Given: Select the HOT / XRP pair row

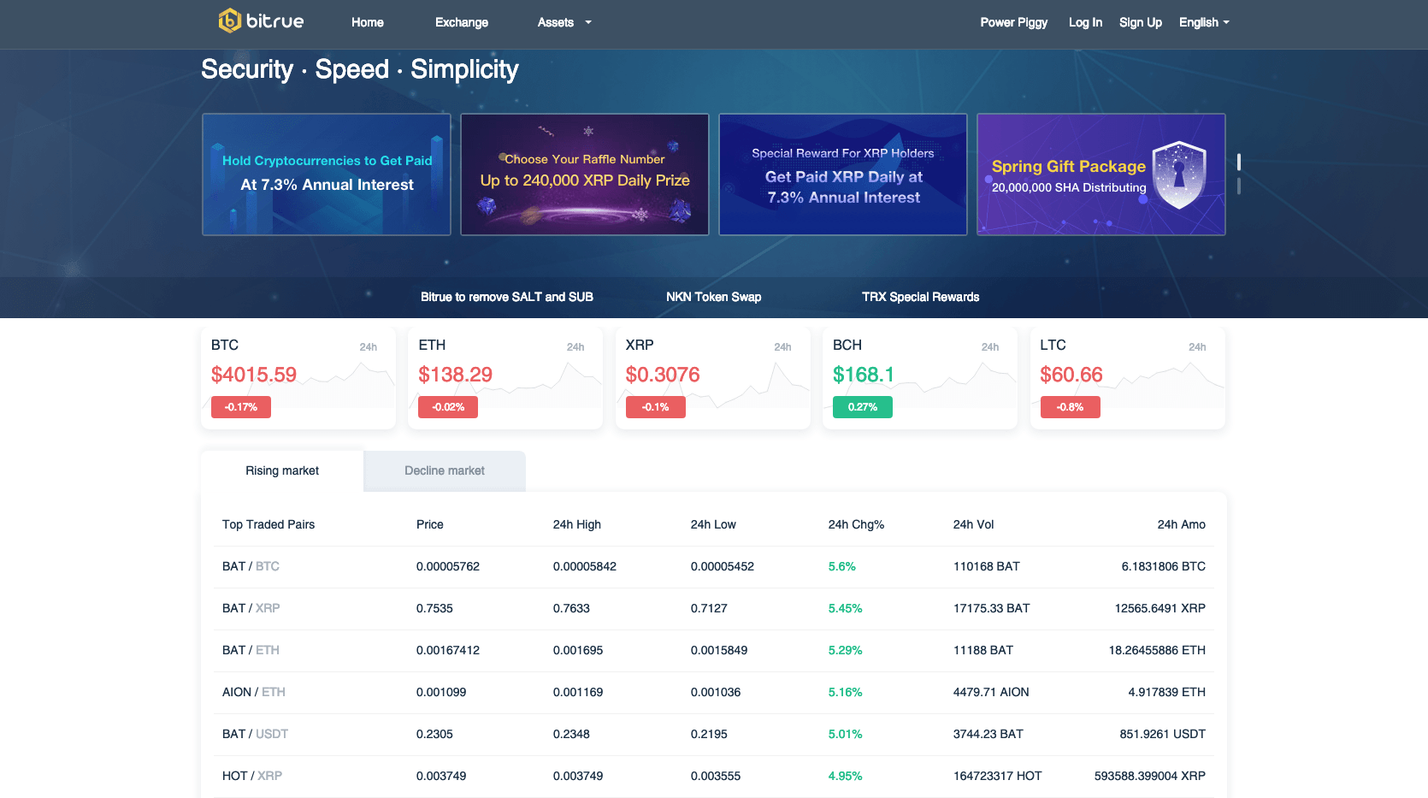Looking at the screenshot, I should [714, 776].
